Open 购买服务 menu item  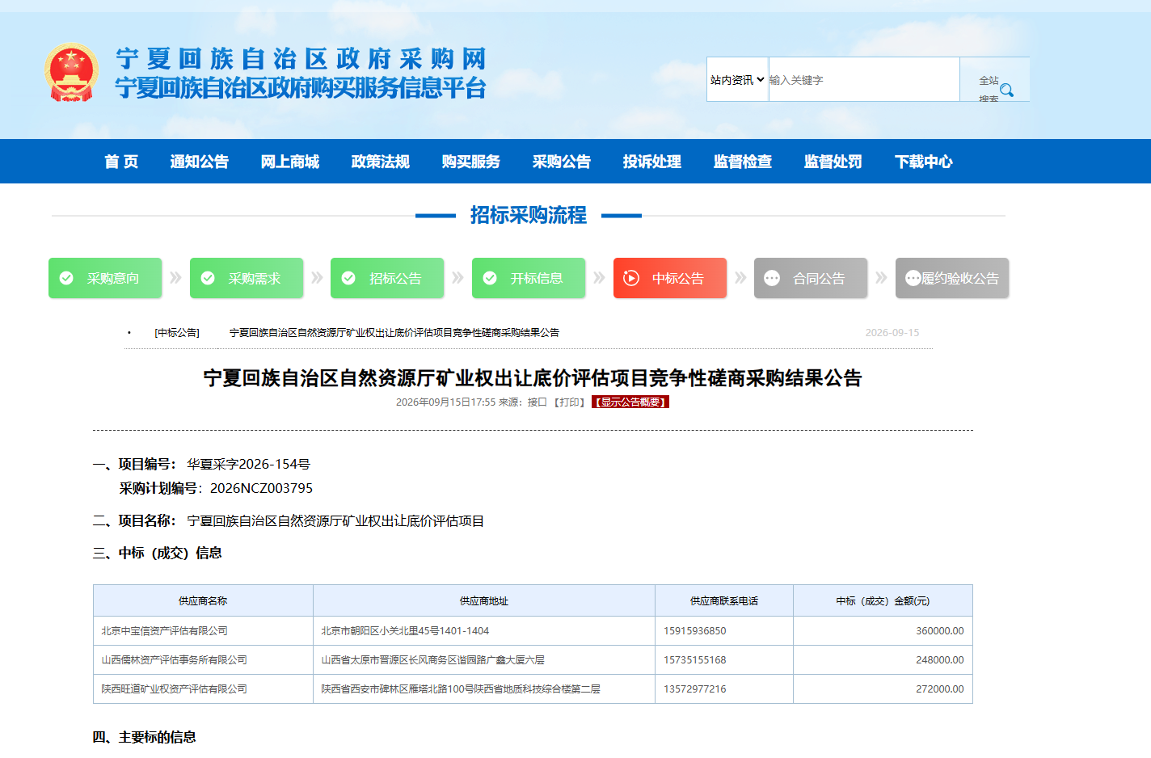[x=471, y=162]
